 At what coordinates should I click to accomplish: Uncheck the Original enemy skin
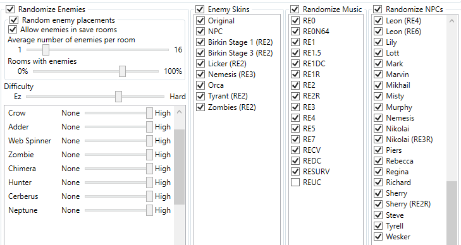click(x=200, y=21)
